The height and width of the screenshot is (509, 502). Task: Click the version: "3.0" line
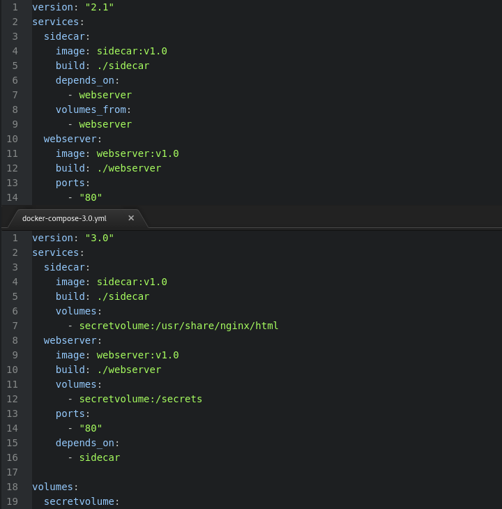[73, 238]
